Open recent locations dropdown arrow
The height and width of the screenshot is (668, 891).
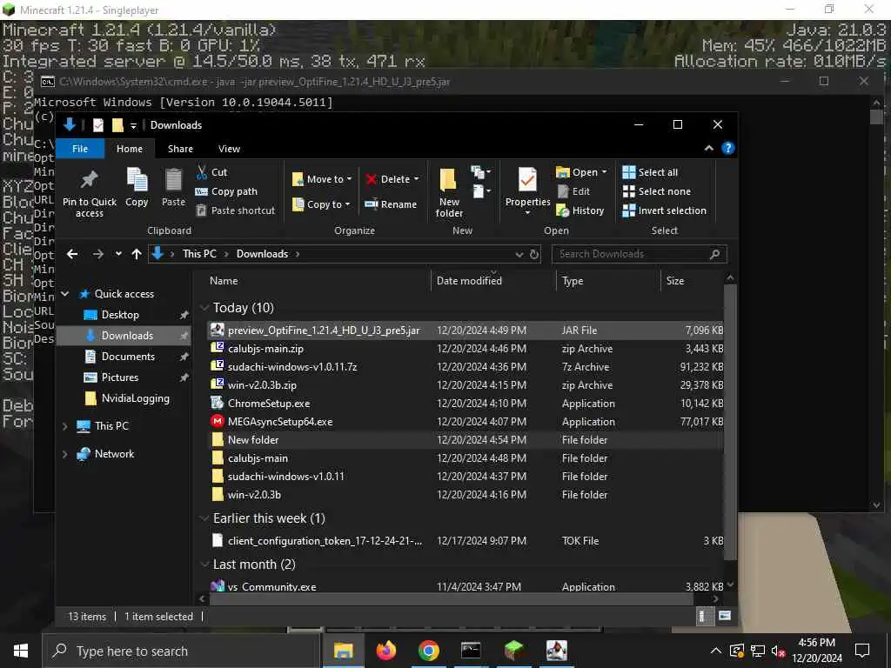(118, 254)
